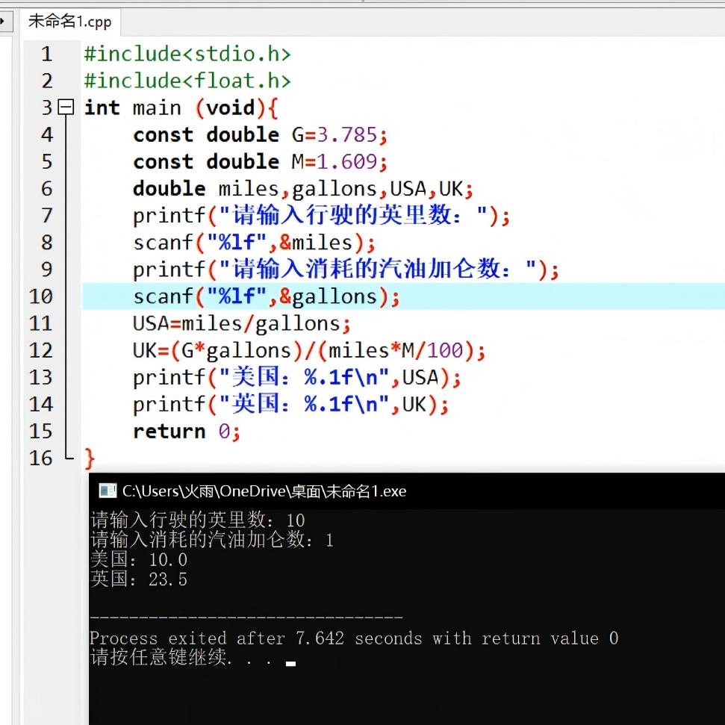The width and height of the screenshot is (725, 725).
Task: Click console output 英国: 23.5
Action: [139, 579]
